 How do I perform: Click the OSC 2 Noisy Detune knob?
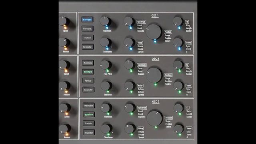click(130, 86)
